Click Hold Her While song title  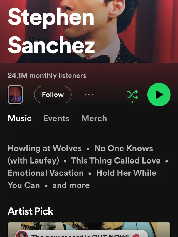click(126, 173)
